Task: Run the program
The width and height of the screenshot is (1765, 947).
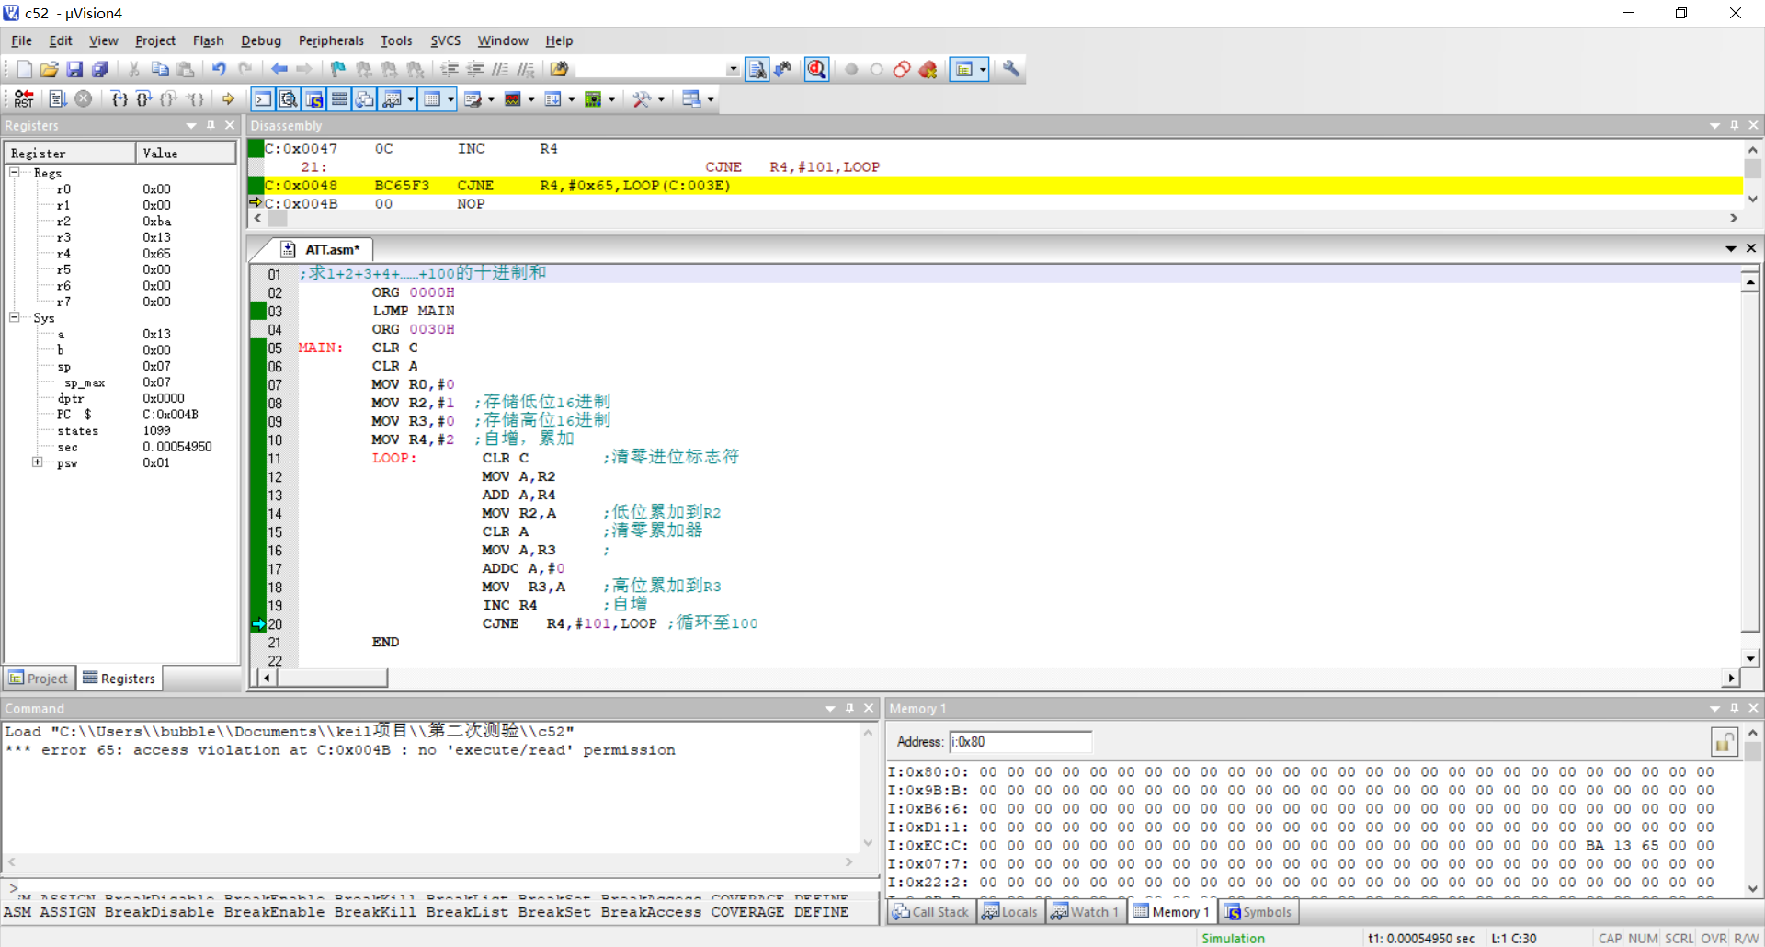Action: [57, 98]
